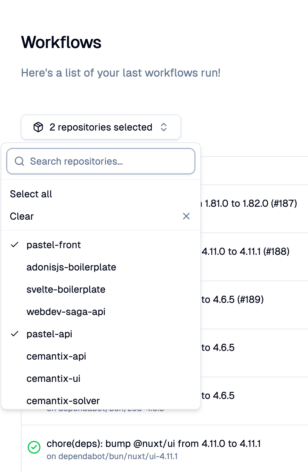
Task: Click the magnifier search icon
Action: pos(19,161)
